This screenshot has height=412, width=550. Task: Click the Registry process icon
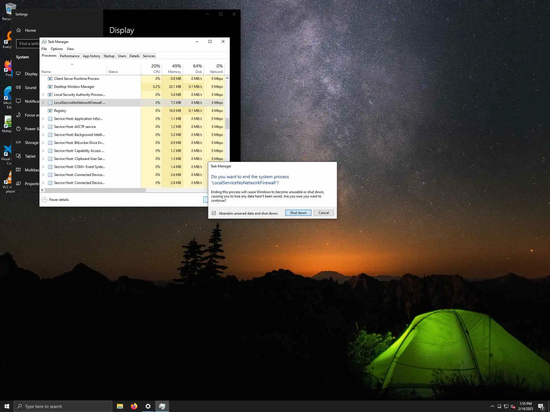click(x=50, y=111)
